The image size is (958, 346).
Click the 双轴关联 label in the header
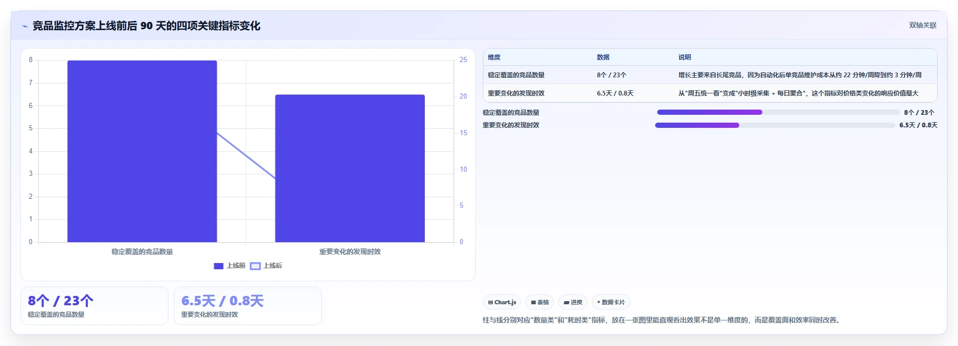point(922,25)
